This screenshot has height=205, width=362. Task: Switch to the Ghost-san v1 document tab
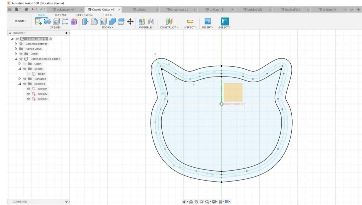click(179, 10)
